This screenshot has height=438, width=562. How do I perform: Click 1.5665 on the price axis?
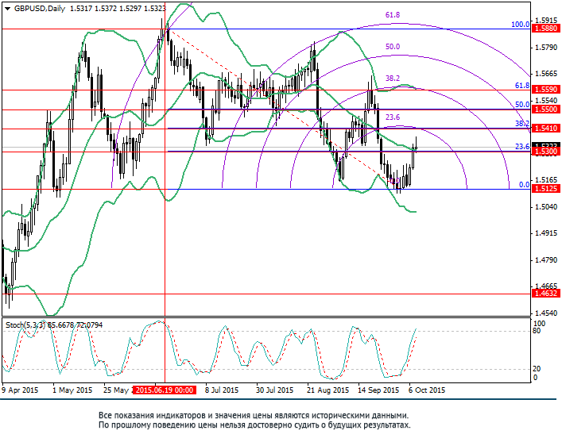[546, 74]
